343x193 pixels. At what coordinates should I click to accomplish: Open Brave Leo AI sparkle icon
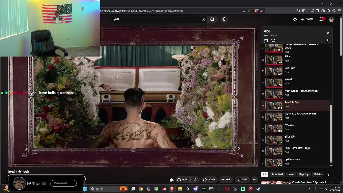(x=328, y=11)
